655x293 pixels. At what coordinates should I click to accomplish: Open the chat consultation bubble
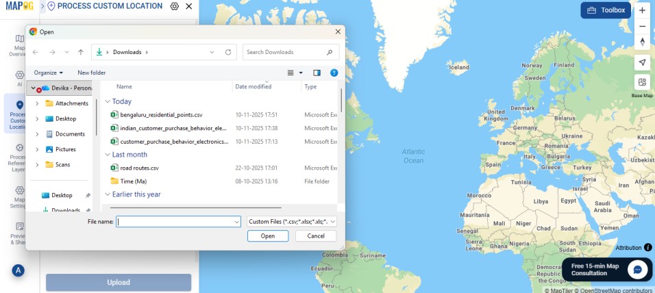[x=637, y=269]
